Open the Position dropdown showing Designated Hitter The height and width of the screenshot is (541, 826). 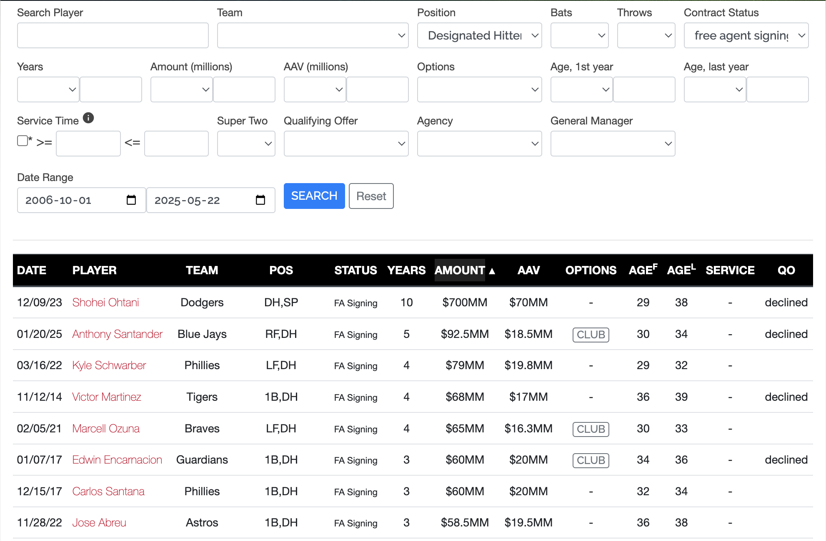[x=479, y=35]
